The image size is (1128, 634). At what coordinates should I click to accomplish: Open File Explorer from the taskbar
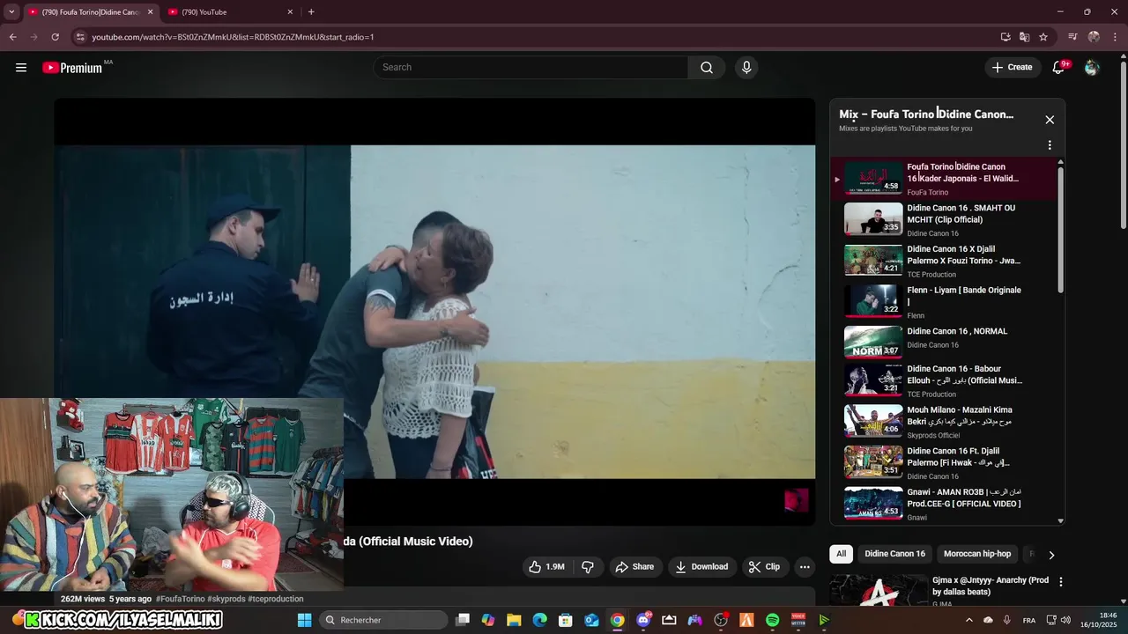pos(514,620)
